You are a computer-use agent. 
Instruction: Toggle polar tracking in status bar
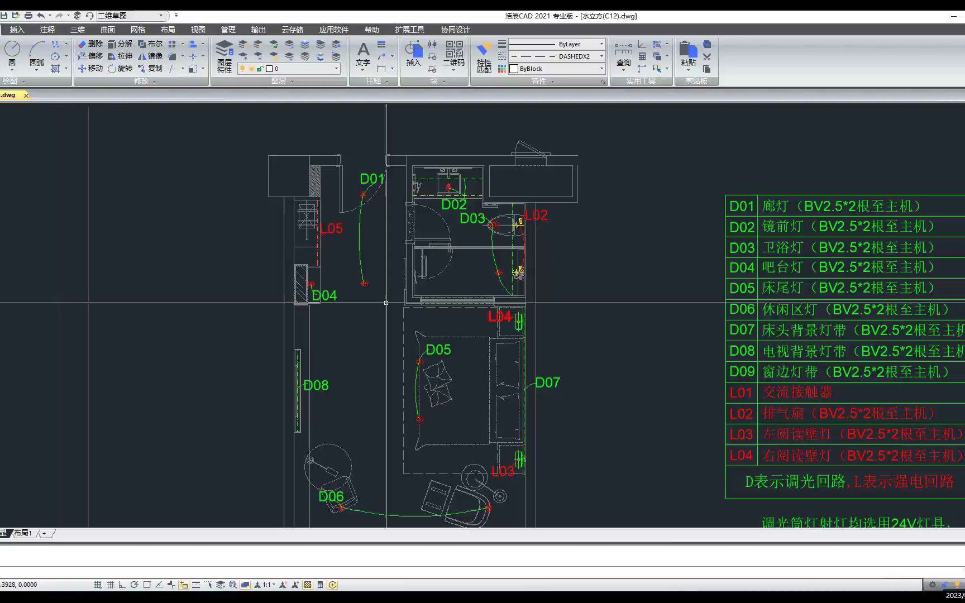pos(134,585)
